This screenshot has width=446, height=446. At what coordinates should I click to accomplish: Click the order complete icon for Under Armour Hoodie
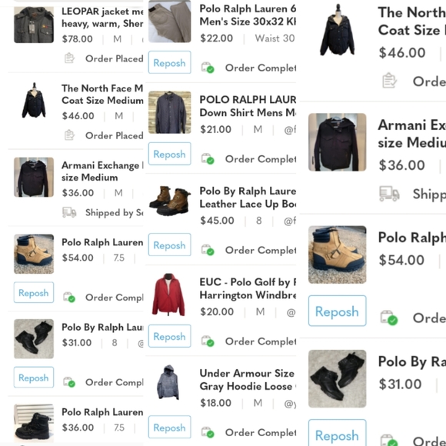pos(208,432)
